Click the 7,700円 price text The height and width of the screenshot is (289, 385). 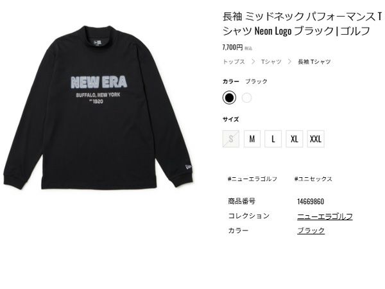(232, 47)
